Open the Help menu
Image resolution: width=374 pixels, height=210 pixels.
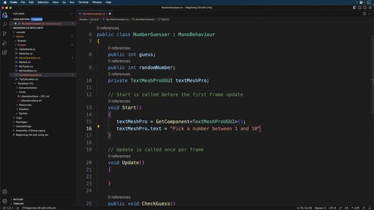(108, 2)
